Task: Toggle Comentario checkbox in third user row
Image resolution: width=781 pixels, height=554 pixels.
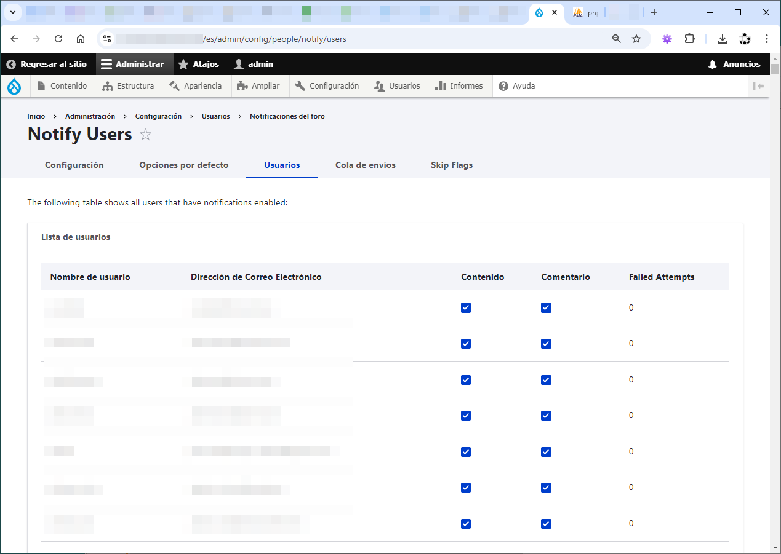Action: point(546,380)
